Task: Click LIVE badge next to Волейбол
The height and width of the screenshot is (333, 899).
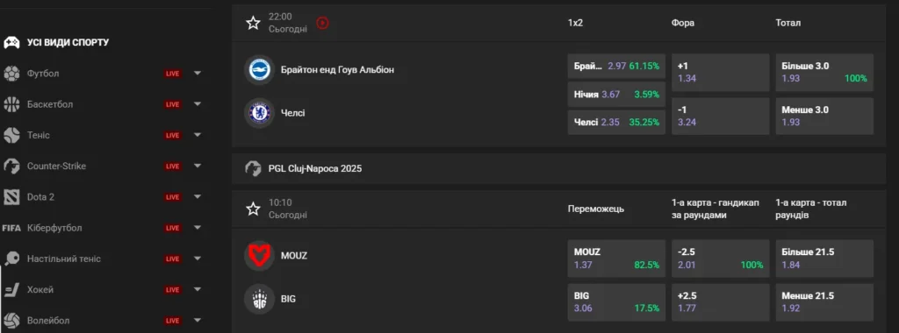Action: coord(173,321)
